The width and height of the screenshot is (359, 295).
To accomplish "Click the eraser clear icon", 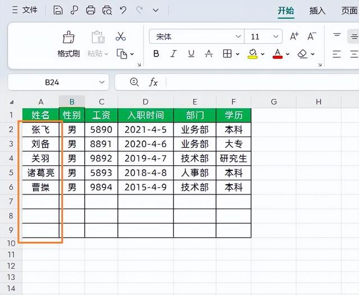I will (302, 54).
